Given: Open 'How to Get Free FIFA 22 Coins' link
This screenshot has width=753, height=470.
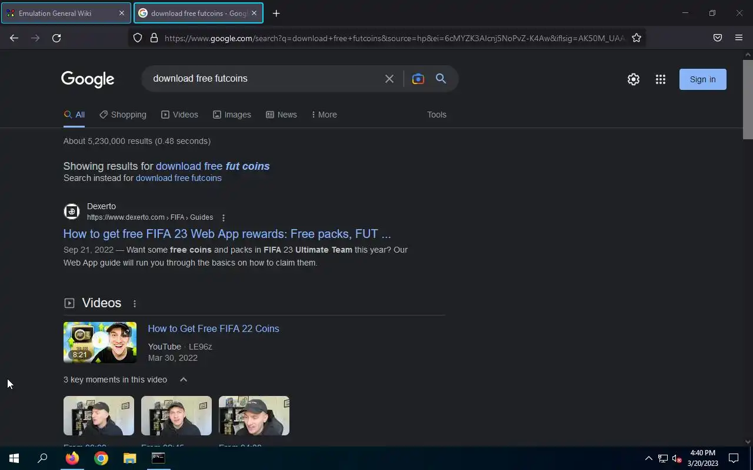Looking at the screenshot, I should [x=214, y=329].
